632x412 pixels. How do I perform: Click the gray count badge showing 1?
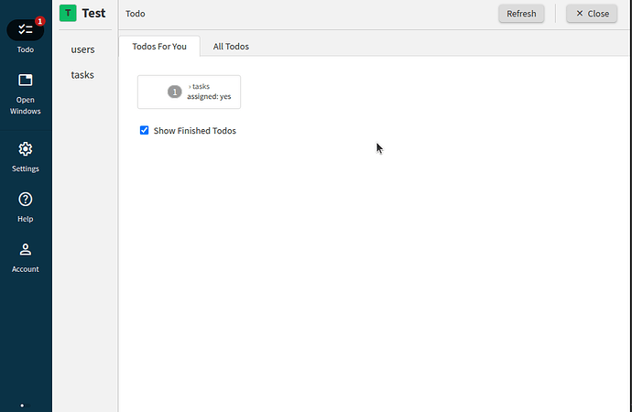click(174, 92)
